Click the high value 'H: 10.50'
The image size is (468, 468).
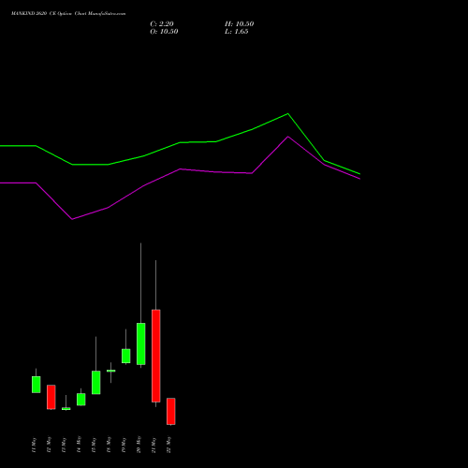pyautogui.click(x=239, y=24)
